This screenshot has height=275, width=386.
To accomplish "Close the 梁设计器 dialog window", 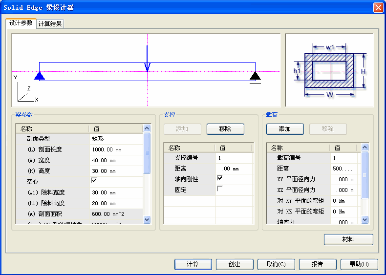I will pyautogui.click(x=378, y=7).
